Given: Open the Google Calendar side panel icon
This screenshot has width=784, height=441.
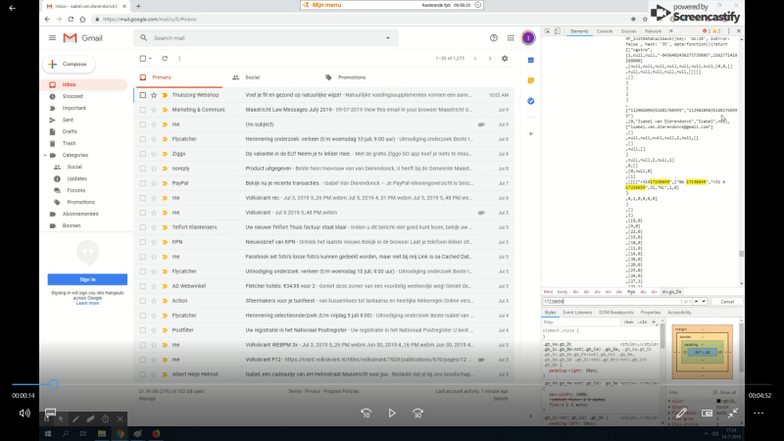Looking at the screenshot, I should [x=529, y=59].
